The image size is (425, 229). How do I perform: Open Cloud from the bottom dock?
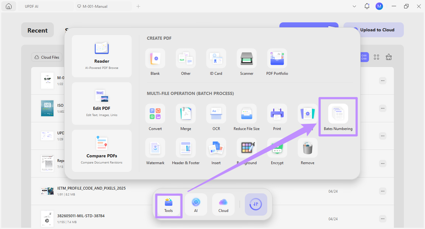coord(223,205)
